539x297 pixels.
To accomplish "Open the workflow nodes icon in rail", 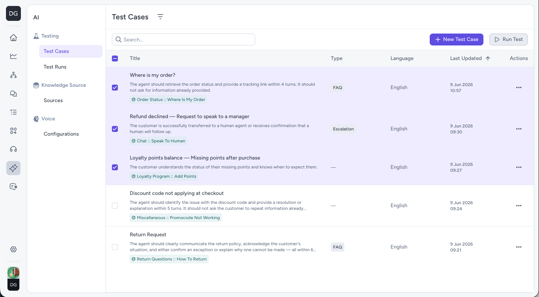I will [x=13, y=75].
